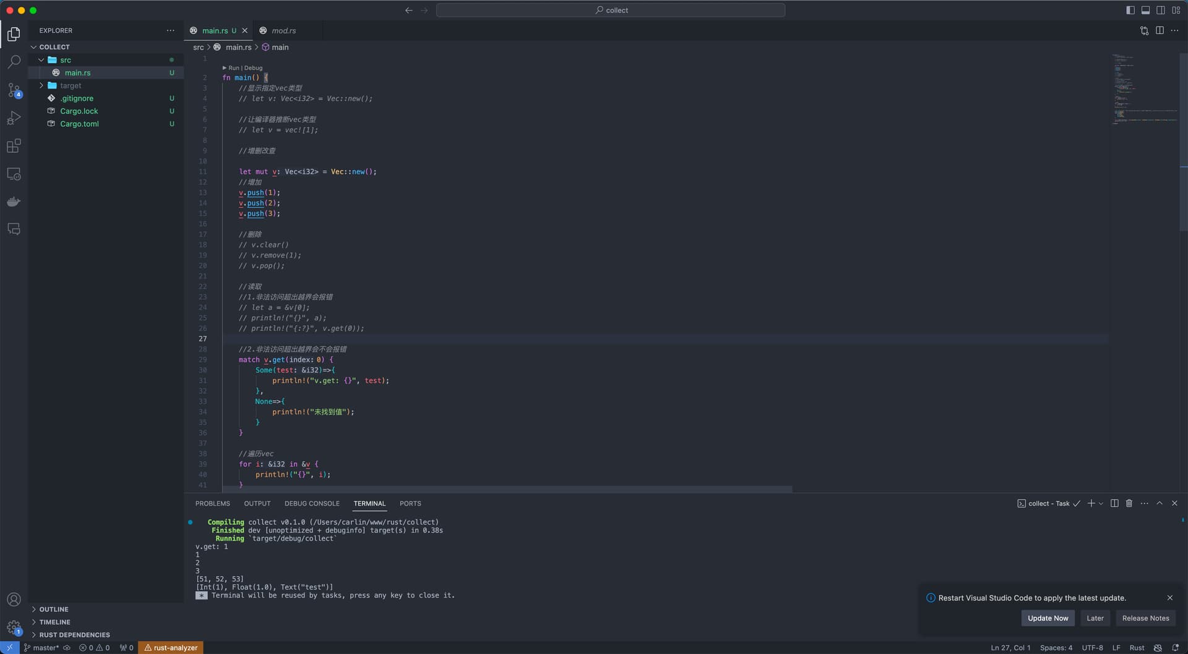Image resolution: width=1188 pixels, height=654 pixels.
Task: Open Release Notes from the notification
Action: click(x=1145, y=618)
